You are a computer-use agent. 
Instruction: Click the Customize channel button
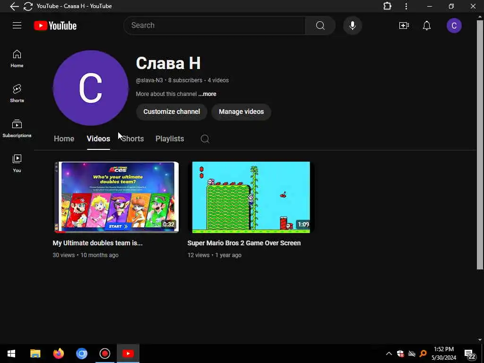pos(172,112)
